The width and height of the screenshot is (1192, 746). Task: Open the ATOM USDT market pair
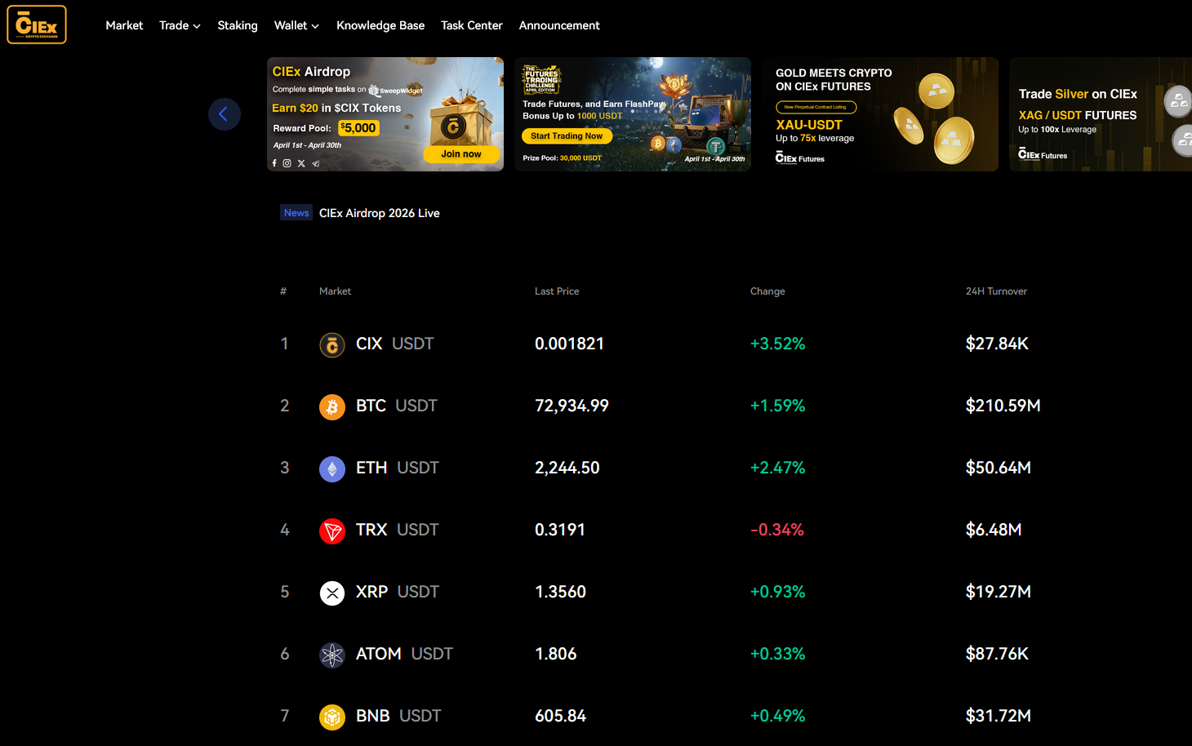404,654
